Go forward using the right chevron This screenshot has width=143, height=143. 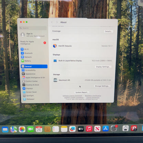pos(57,22)
